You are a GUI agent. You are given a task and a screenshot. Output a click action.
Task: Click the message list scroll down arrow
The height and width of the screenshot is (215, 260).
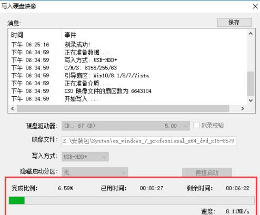pyautogui.click(x=251, y=100)
